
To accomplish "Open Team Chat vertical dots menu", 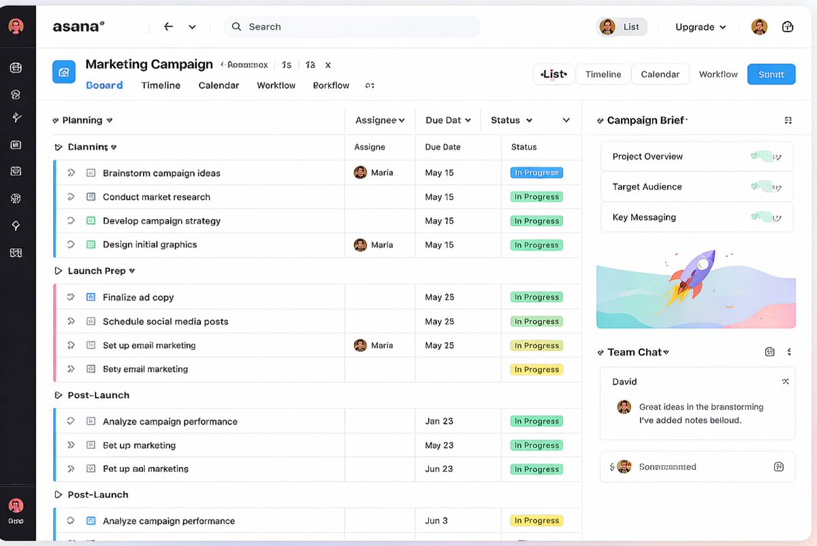I will pyautogui.click(x=789, y=352).
